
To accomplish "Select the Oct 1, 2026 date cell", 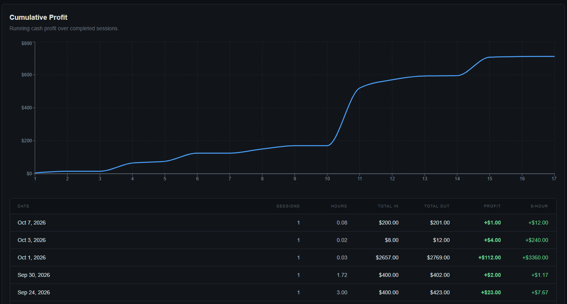I will click(32, 257).
